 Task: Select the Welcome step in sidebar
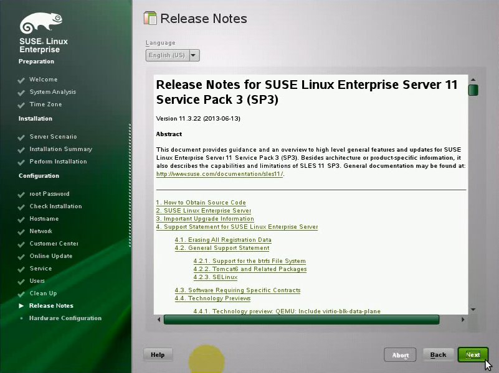coord(43,80)
